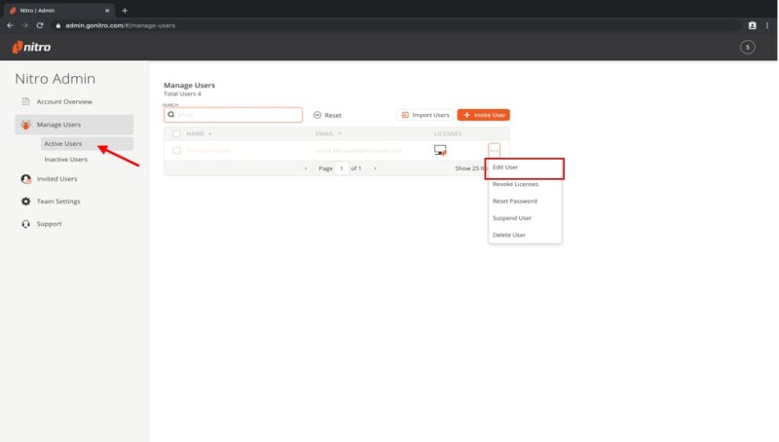The image size is (779, 442).
Task: Tick the checkbox for the listed user
Action: click(176, 151)
